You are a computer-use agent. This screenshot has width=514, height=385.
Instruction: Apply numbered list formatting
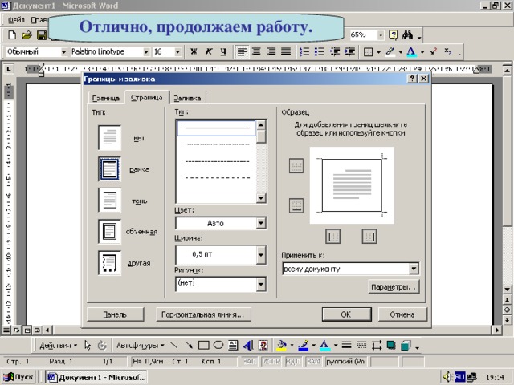click(x=304, y=51)
